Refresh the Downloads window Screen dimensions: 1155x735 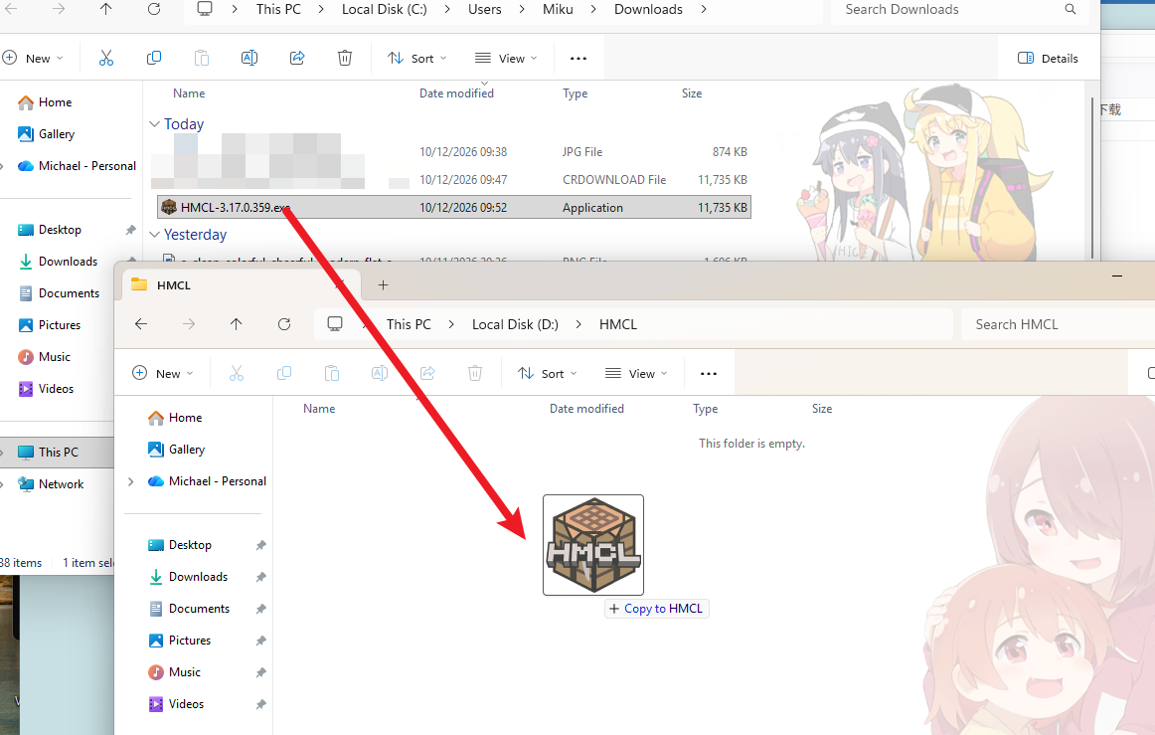[154, 9]
